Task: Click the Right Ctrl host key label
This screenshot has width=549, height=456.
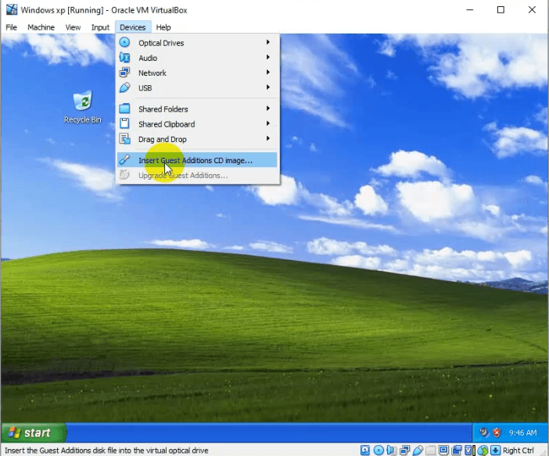Action: pos(518,451)
